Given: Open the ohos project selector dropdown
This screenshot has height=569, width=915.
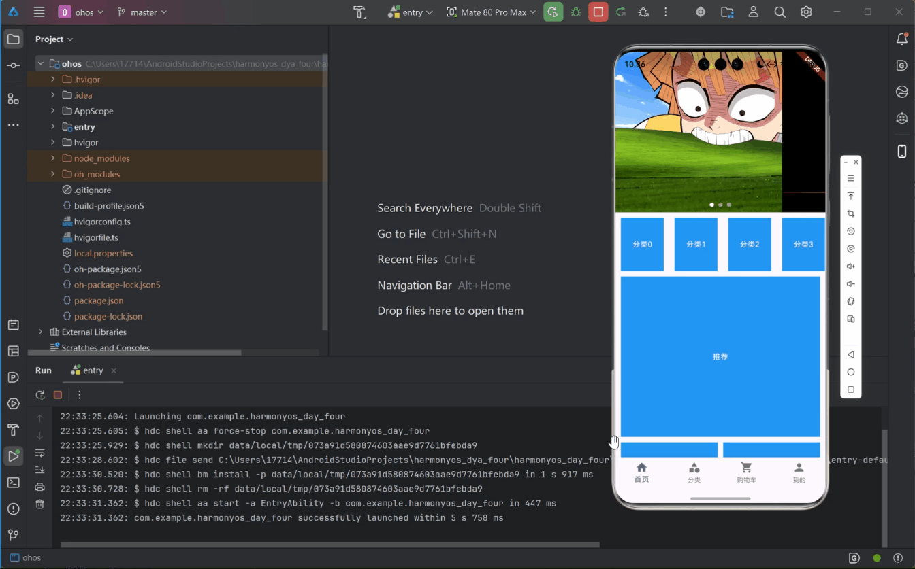Looking at the screenshot, I should (x=81, y=12).
